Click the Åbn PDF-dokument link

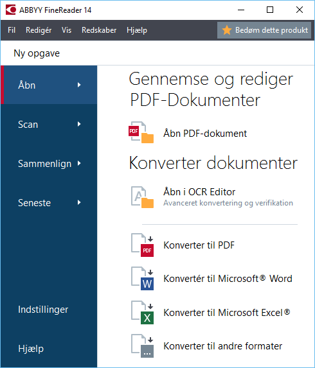(205, 134)
